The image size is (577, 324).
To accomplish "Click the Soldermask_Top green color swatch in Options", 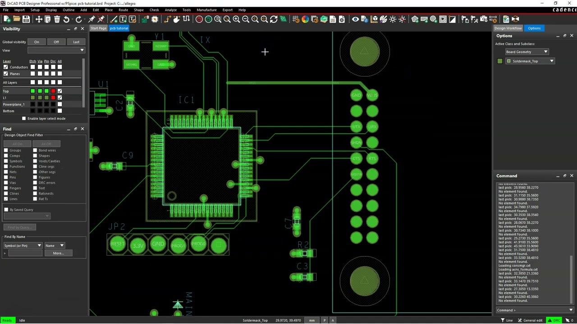I will click(500, 61).
